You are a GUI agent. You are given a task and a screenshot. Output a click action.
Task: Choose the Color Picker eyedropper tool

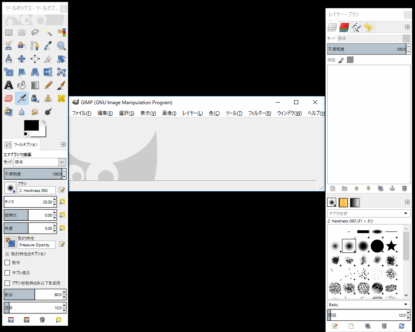coord(48,46)
